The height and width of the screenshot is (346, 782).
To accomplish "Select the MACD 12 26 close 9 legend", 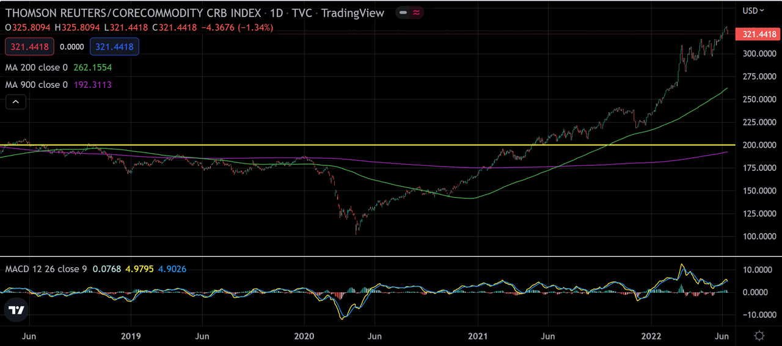I will click(x=46, y=269).
